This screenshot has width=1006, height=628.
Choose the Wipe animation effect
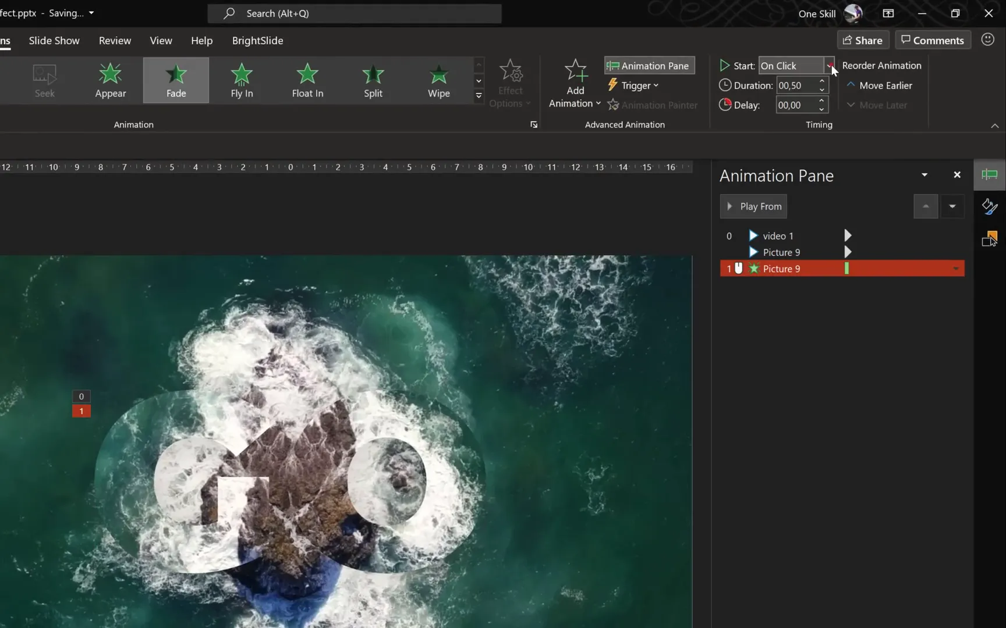pos(438,80)
